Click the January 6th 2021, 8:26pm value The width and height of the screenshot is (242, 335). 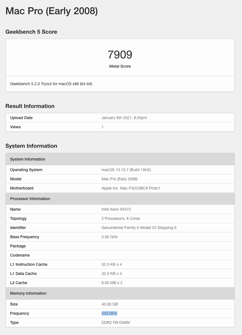pos(124,118)
